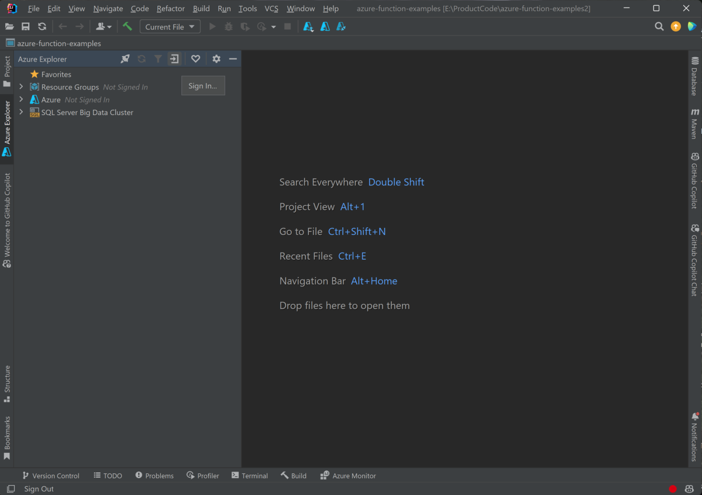Click Sign Out in the status bar

pos(39,489)
